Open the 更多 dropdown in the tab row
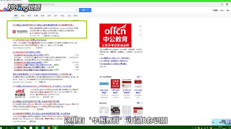This screenshot has height=129, width=231. [x=75, y=15]
